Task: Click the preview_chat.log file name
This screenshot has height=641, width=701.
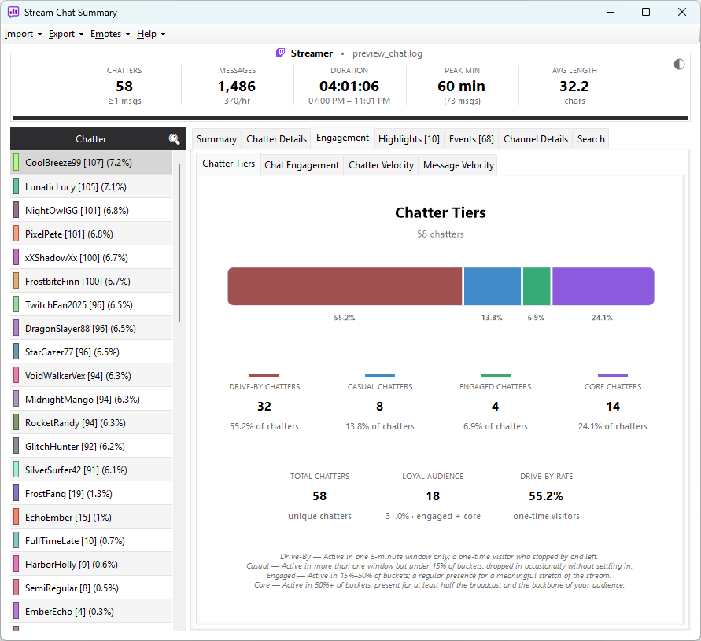Action: [387, 53]
